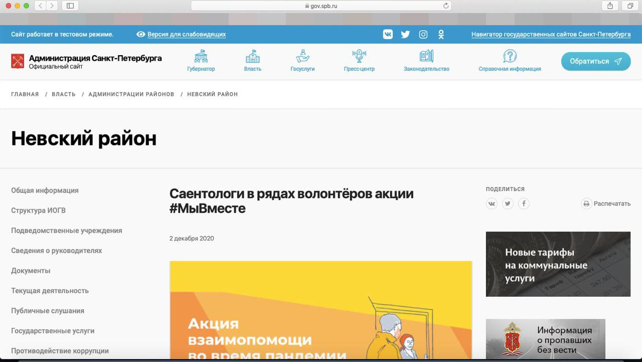Go to ГЛАВНАЯ in the breadcrumb
The image size is (642, 362).
[25, 94]
